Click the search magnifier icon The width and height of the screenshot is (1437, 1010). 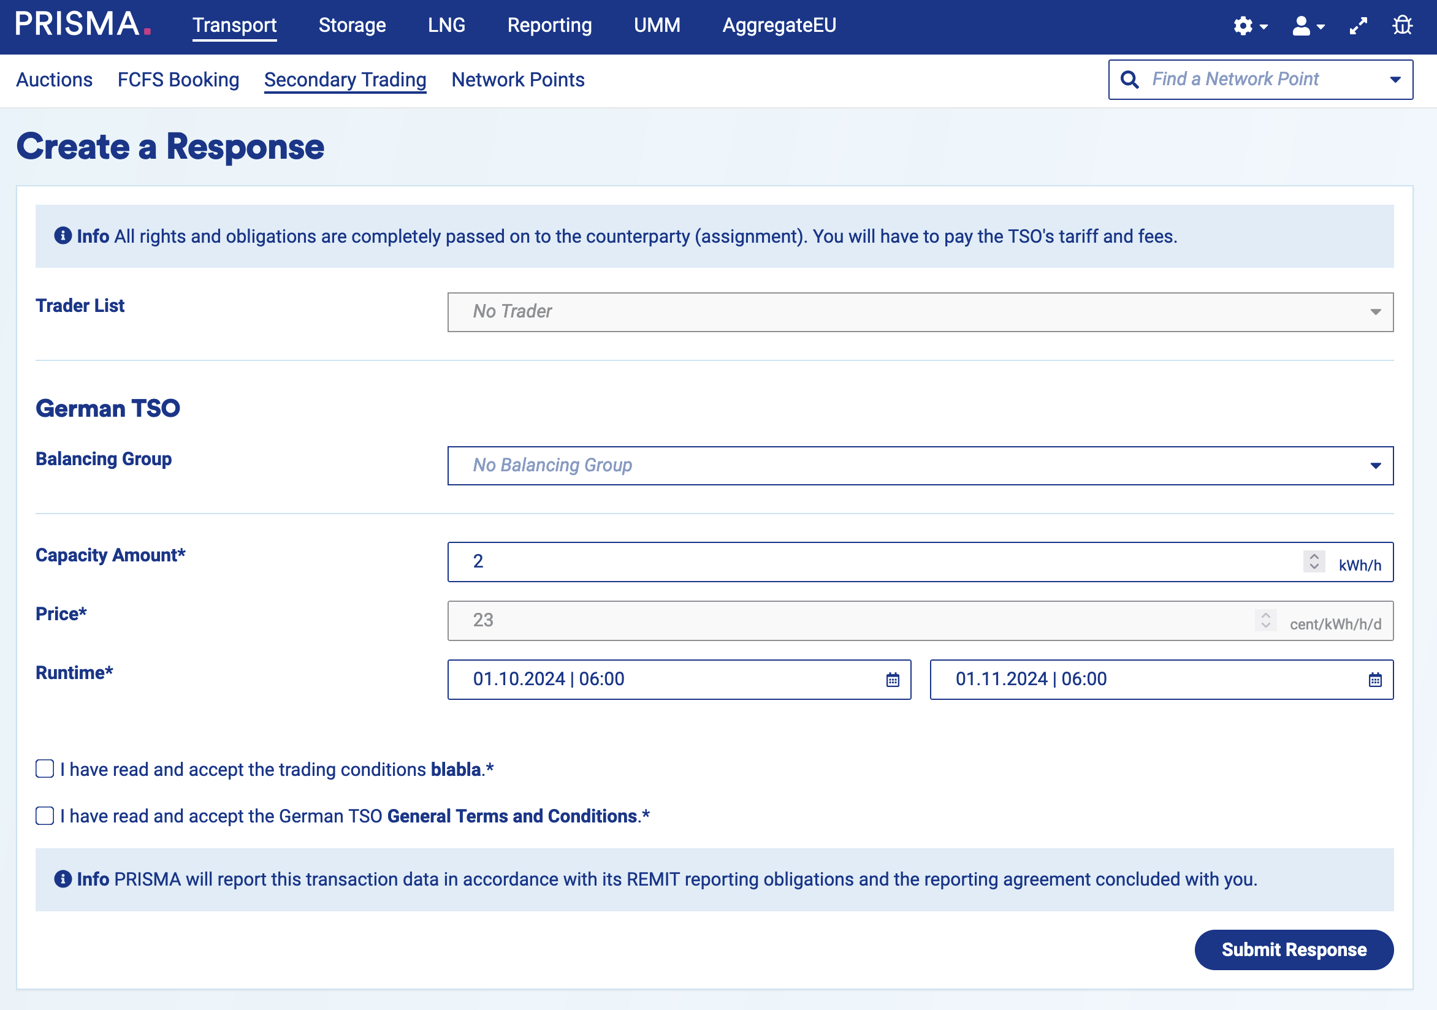click(x=1129, y=80)
